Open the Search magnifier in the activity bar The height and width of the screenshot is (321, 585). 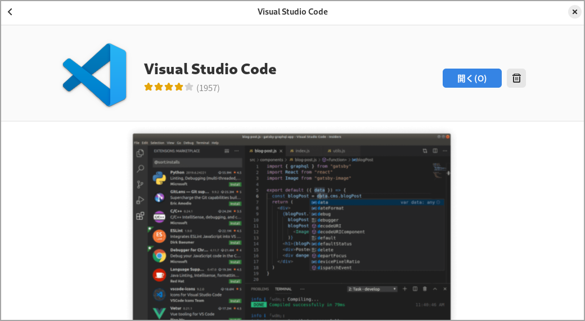pos(140,169)
